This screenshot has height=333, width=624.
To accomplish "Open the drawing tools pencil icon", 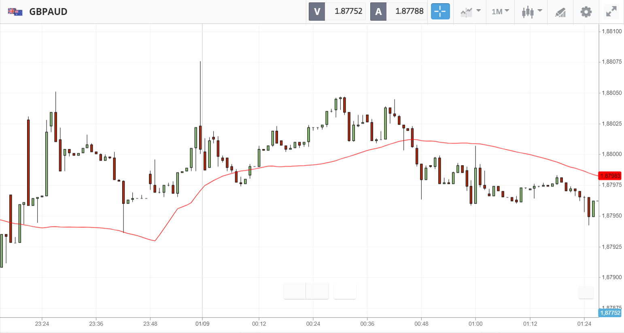I will [560, 12].
